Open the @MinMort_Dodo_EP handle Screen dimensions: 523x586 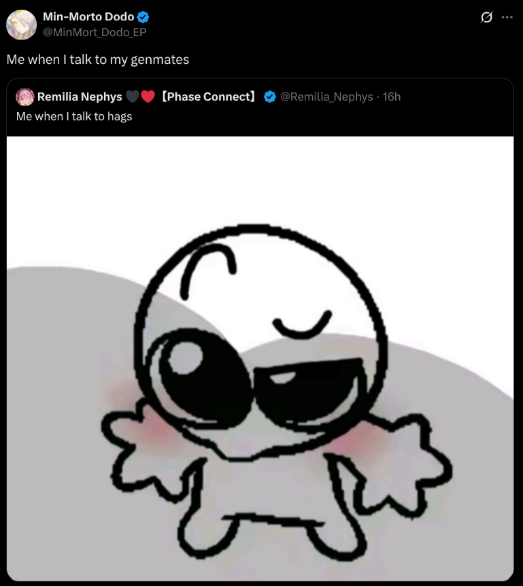(95, 33)
